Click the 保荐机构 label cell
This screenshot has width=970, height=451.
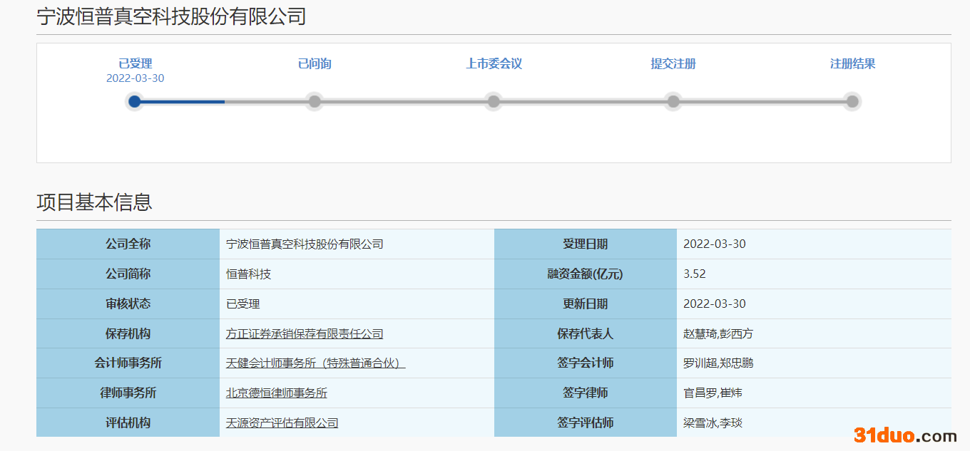pyautogui.click(x=128, y=333)
